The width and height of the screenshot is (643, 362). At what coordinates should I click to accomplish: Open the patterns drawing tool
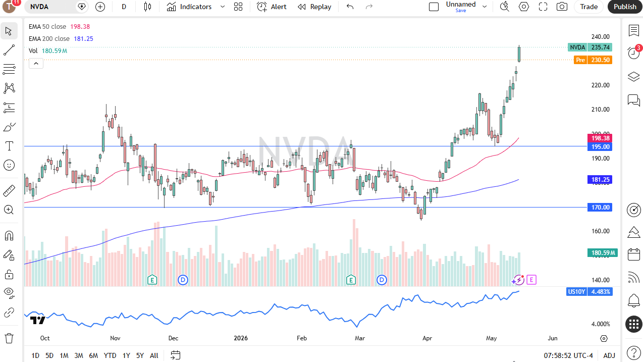9,88
